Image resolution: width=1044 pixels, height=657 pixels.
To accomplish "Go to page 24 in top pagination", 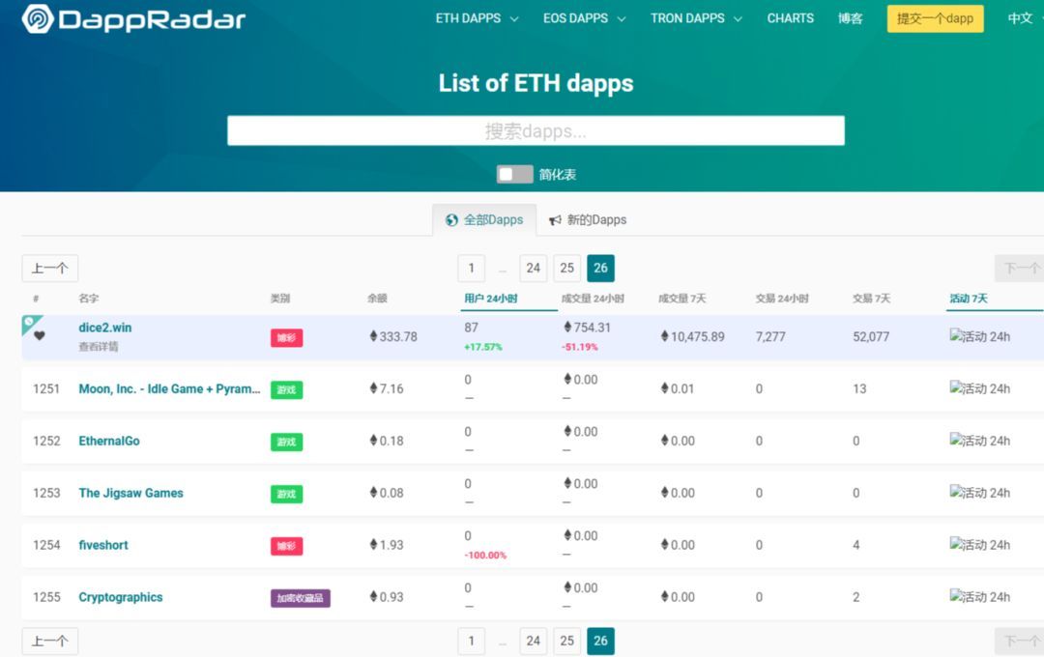I will pyautogui.click(x=534, y=269).
